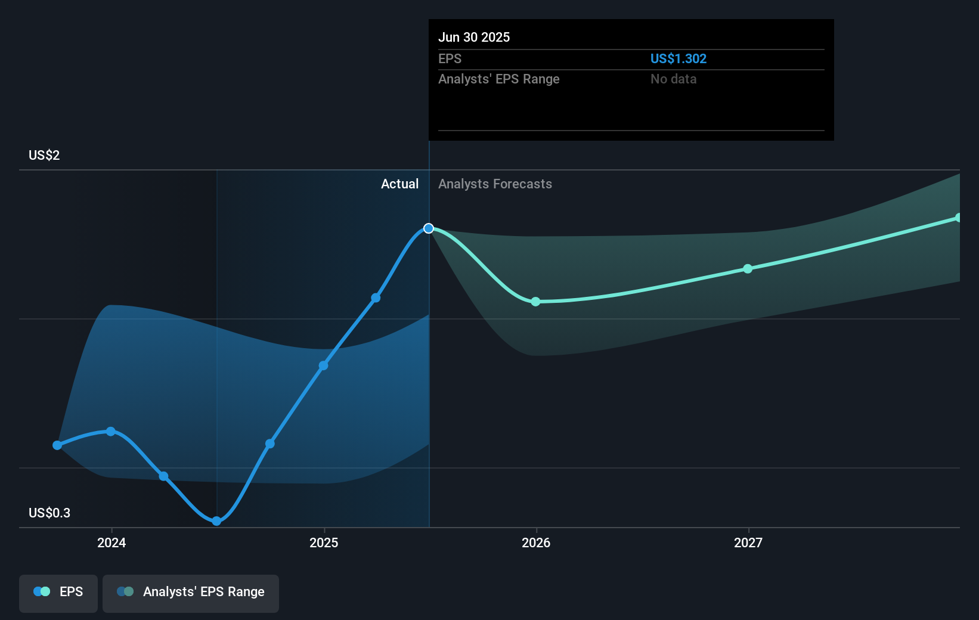Click the highlighted Jun 30 2025 data point

[x=428, y=228]
